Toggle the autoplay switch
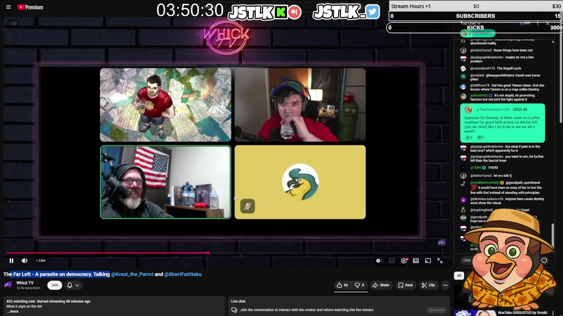Viewport: 563px width, 316px height. (x=378, y=261)
